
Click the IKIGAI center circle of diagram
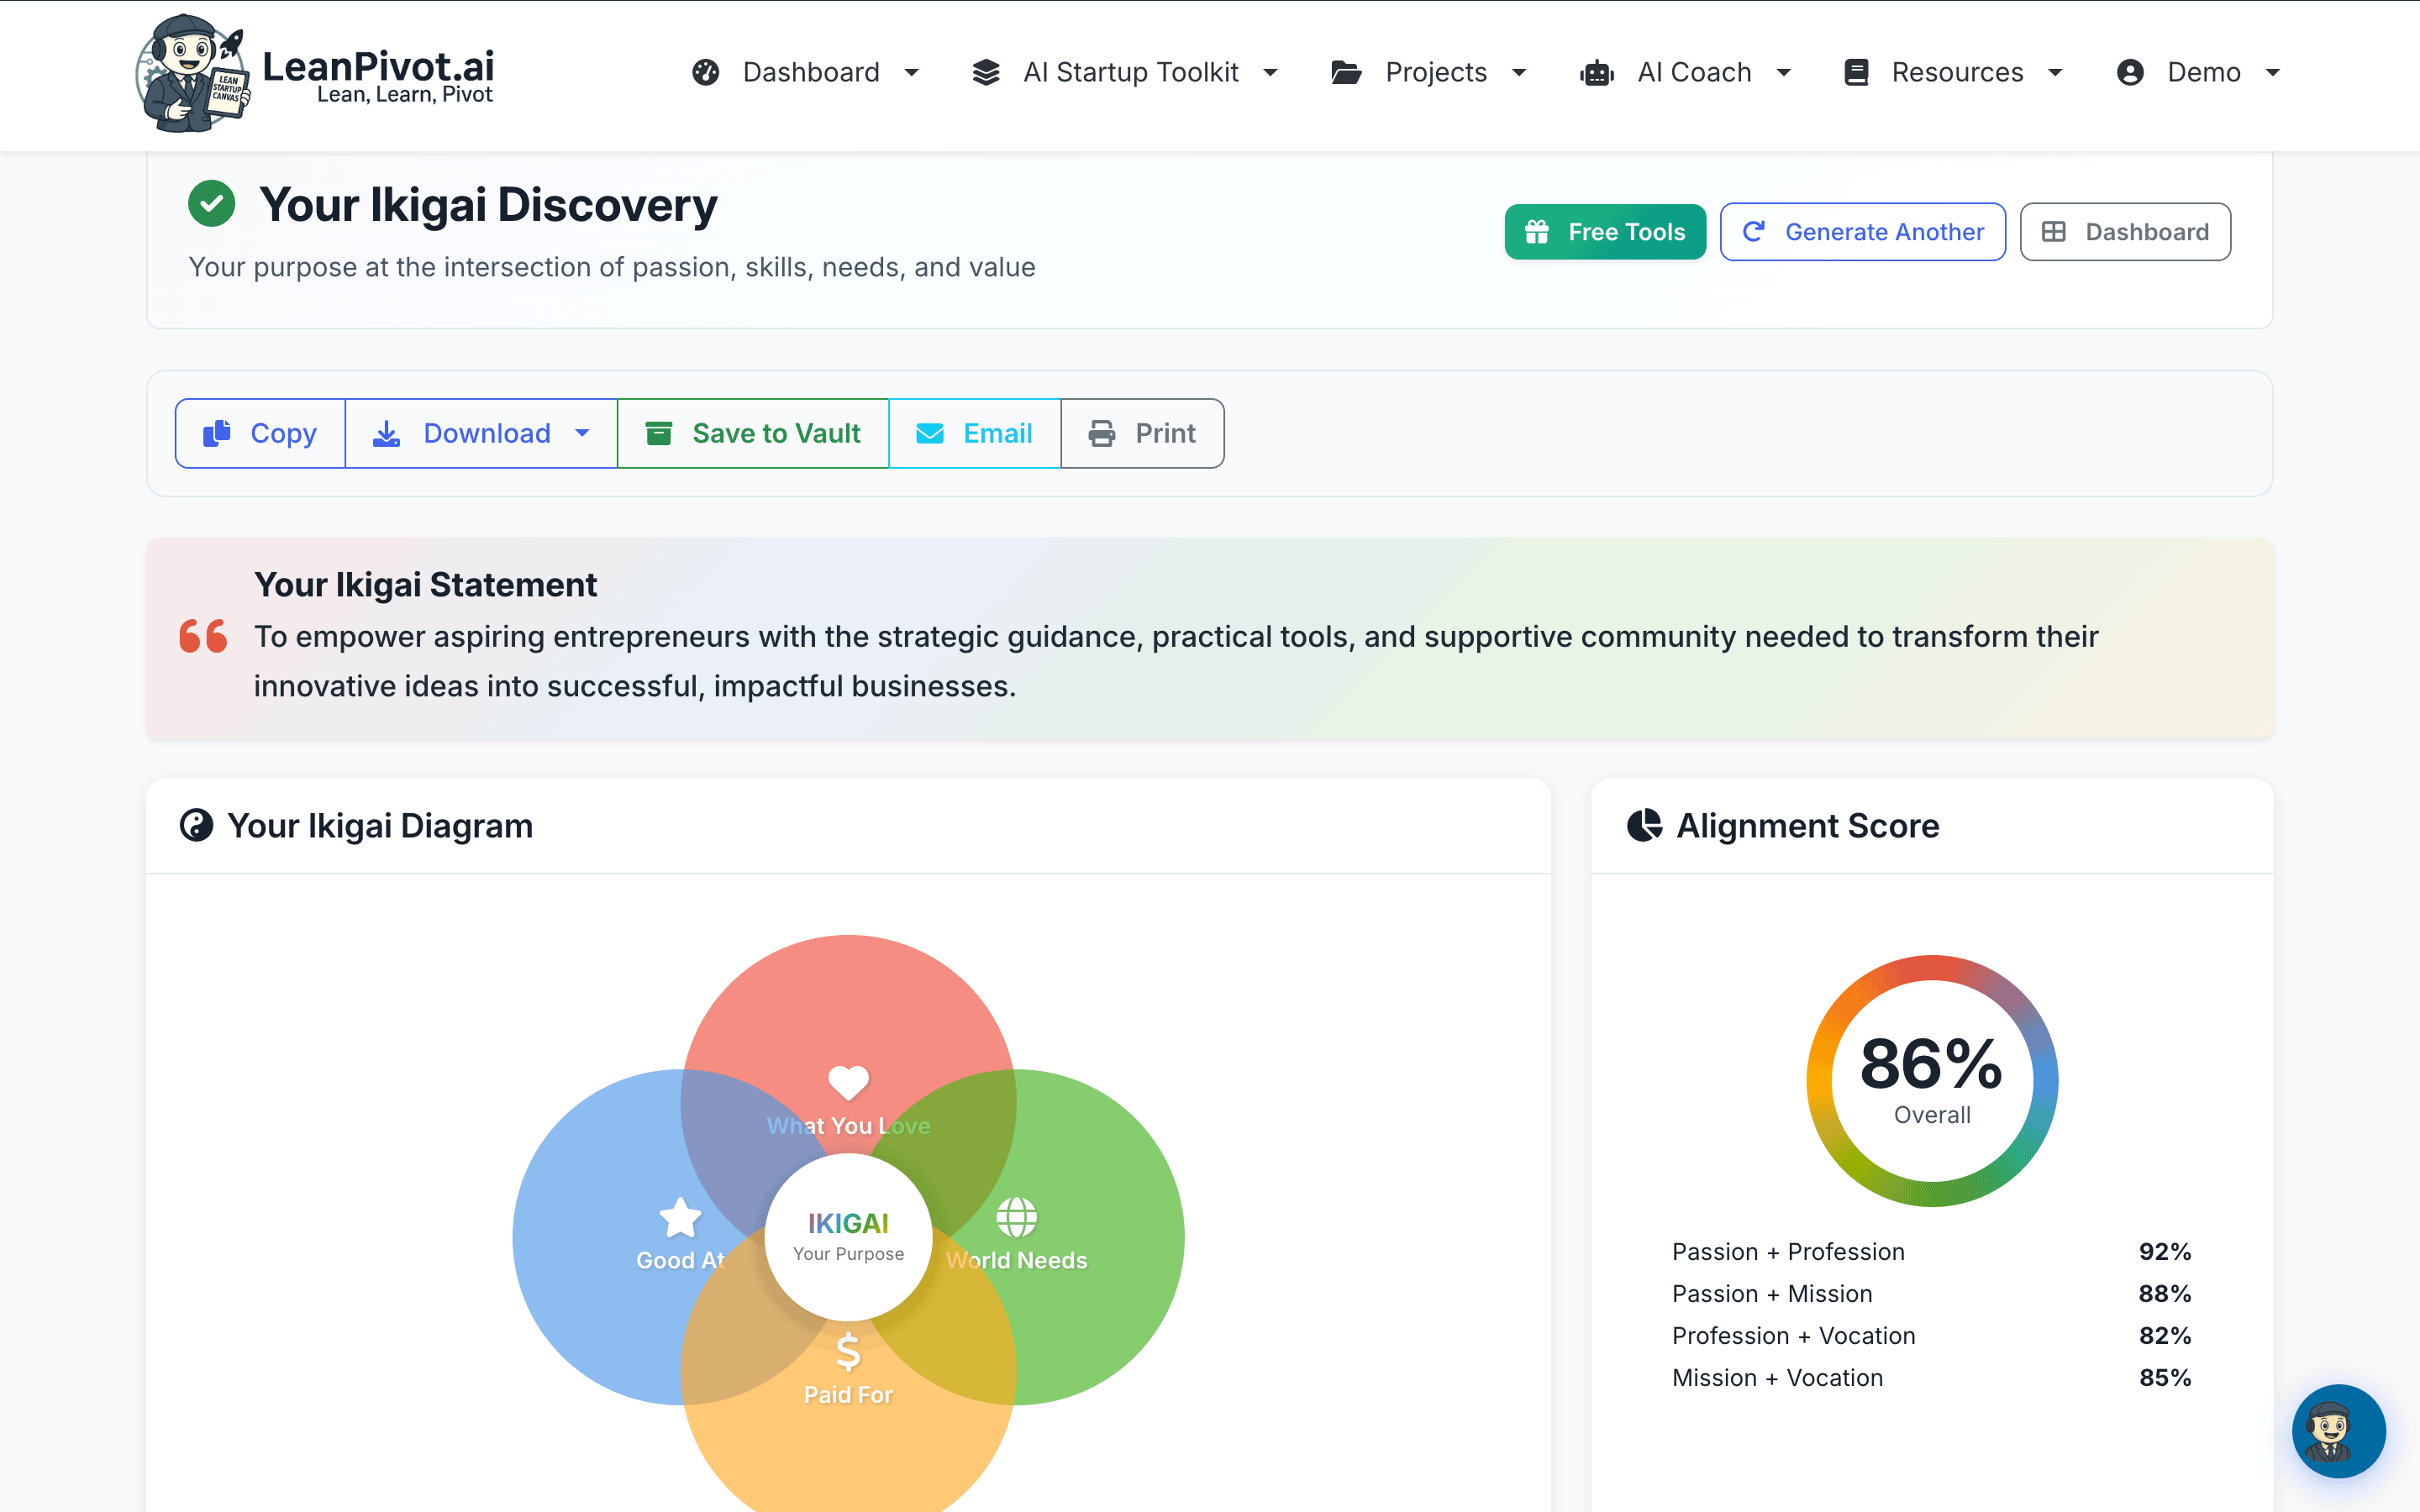[848, 1237]
